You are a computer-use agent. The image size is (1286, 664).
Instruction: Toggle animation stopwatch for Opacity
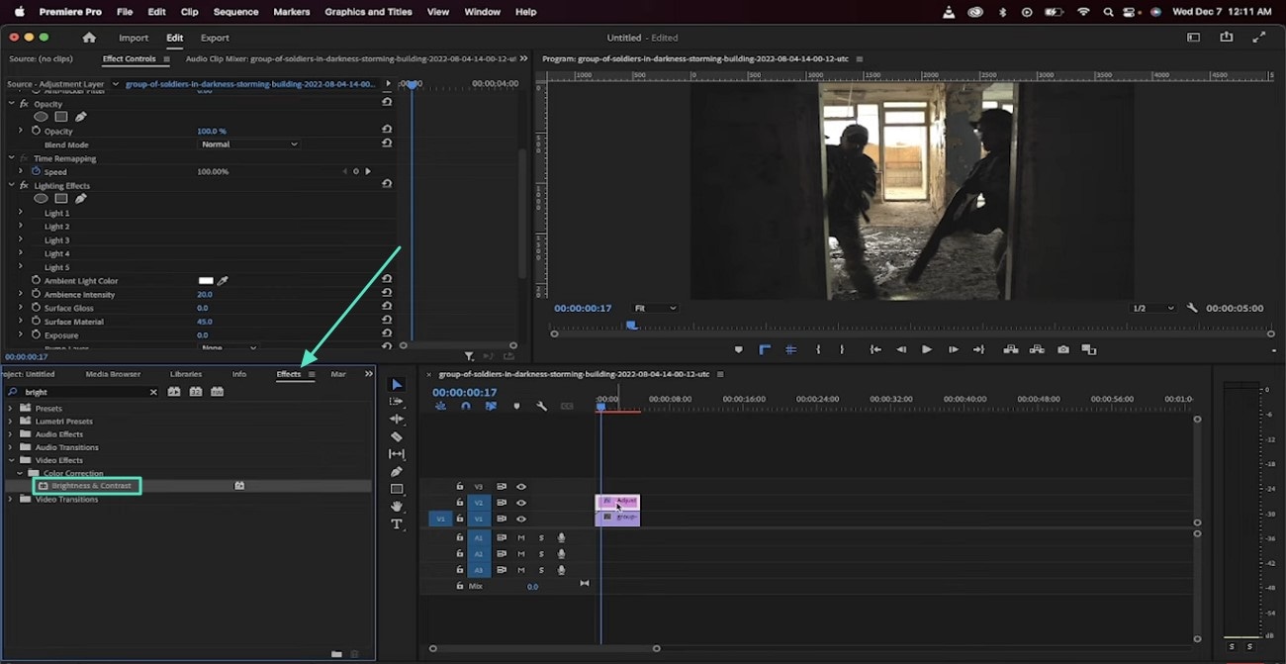click(36, 131)
